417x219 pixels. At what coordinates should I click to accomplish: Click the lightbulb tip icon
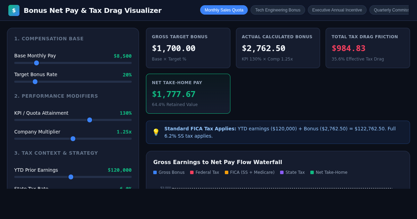point(156,132)
